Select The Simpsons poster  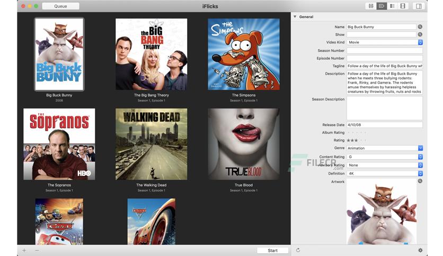(x=244, y=54)
